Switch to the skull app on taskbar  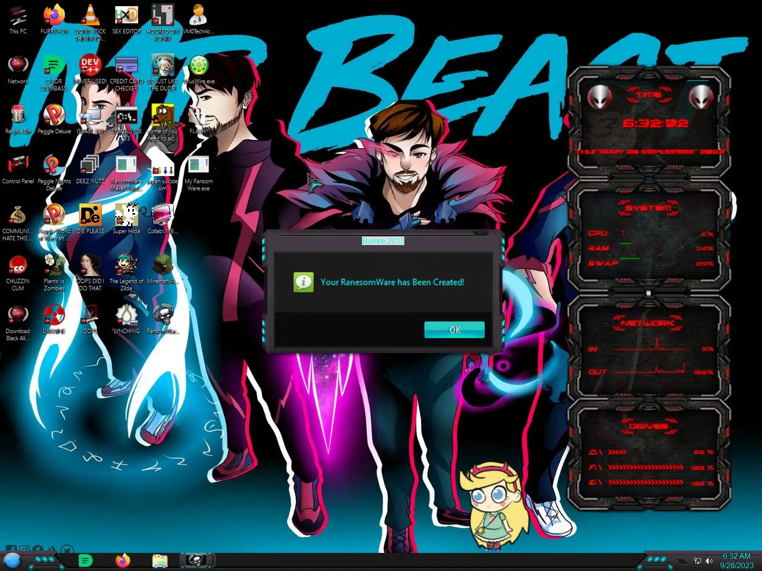click(196, 561)
